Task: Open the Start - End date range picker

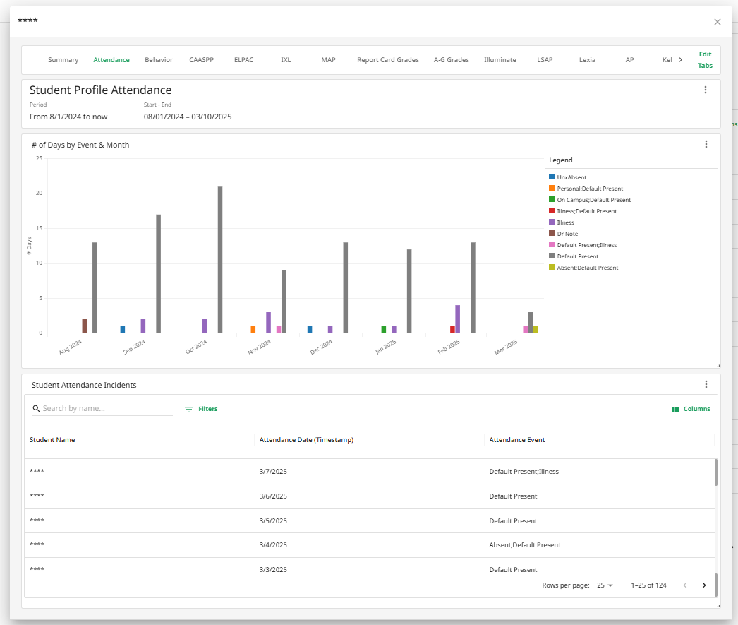Action: click(198, 117)
